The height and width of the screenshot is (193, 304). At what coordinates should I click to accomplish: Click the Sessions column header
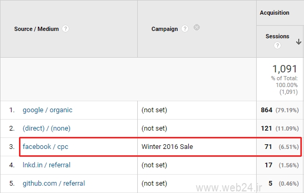coord(277,36)
